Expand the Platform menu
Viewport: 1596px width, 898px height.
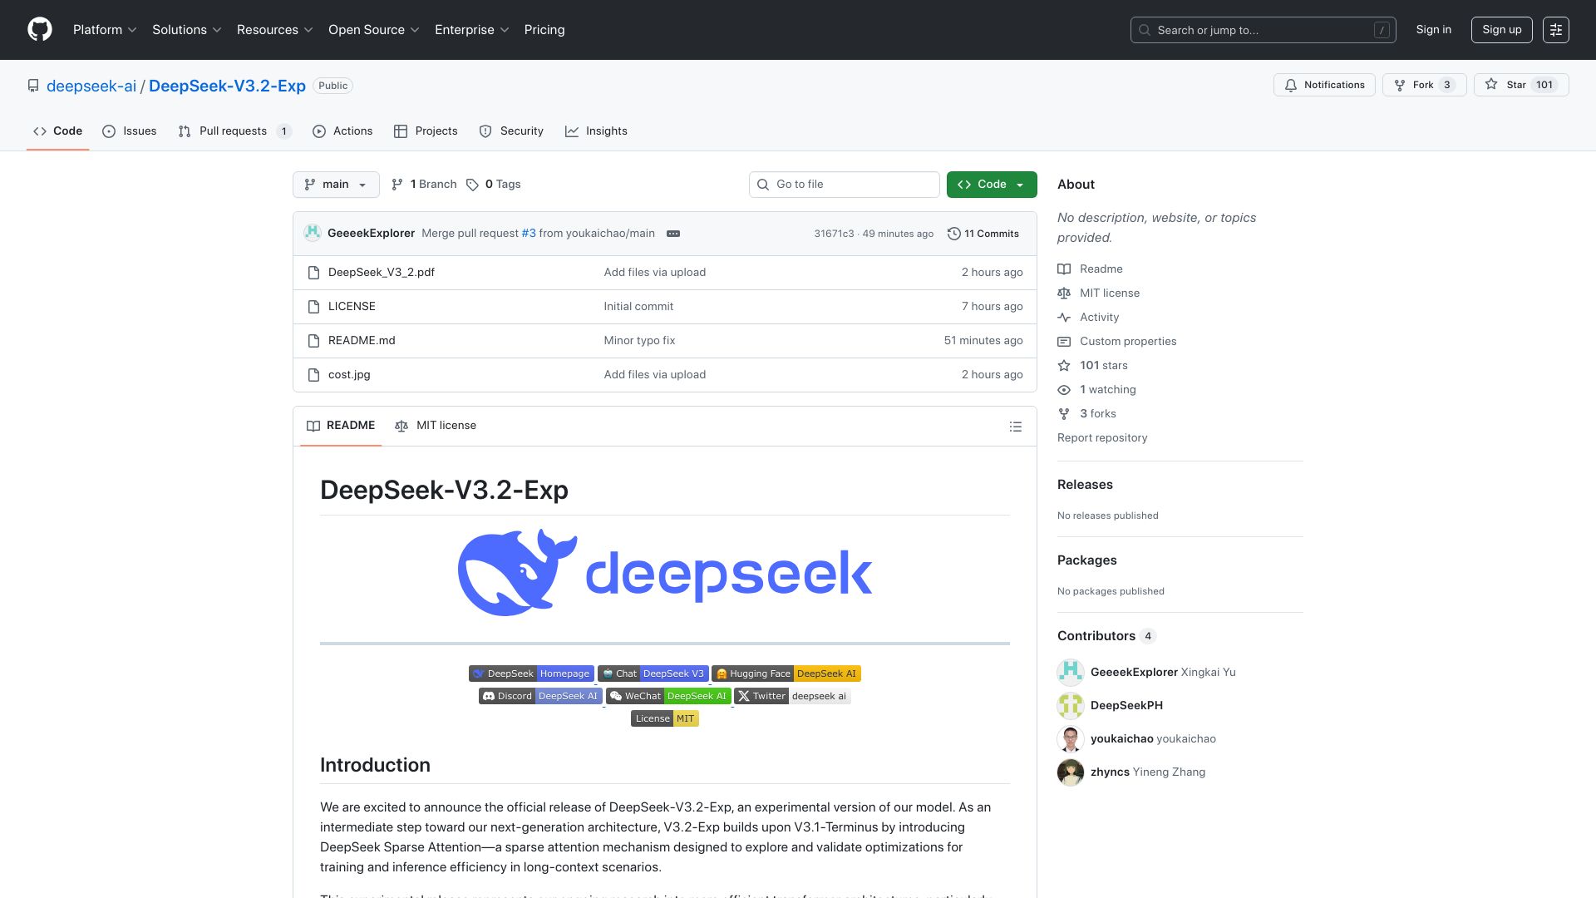(105, 30)
